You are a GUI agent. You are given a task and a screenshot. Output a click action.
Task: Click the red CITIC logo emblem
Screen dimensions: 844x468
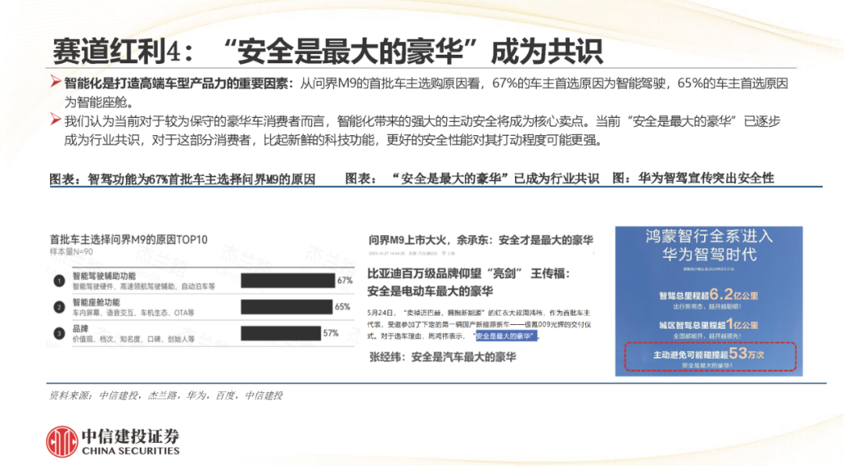tap(62, 442)
